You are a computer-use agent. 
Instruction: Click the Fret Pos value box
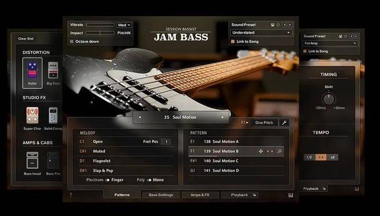pos(166,142)
